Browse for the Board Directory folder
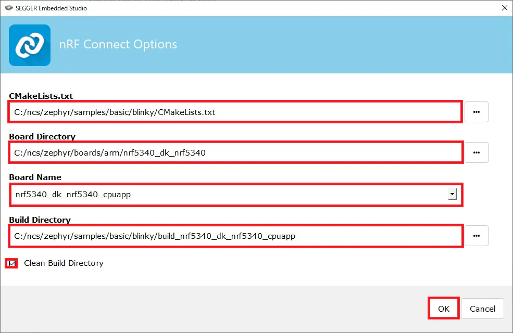 (x=477, y=152)
